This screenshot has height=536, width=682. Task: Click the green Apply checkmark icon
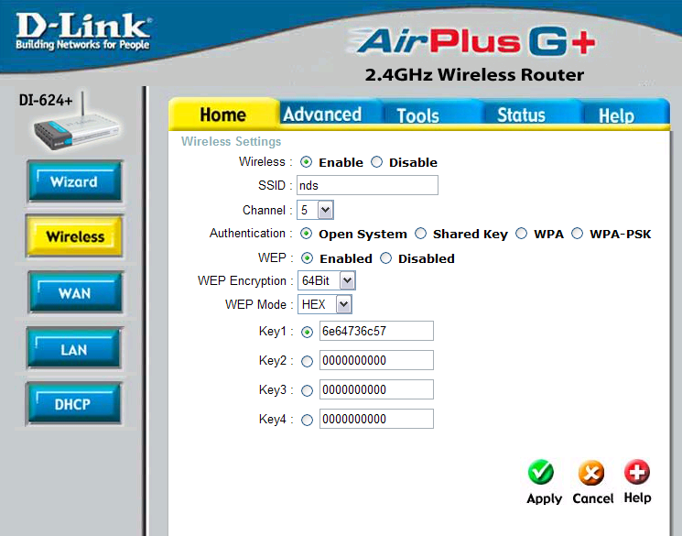541,472
